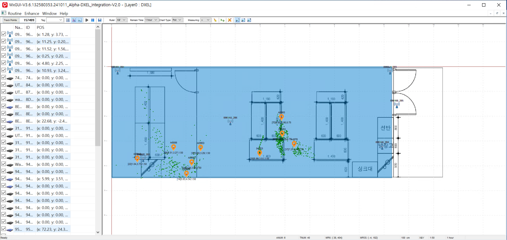This screenshot has width=507, height=240.
Task: Click the broom clear icon after Measuring
Action: click(215, 20)
